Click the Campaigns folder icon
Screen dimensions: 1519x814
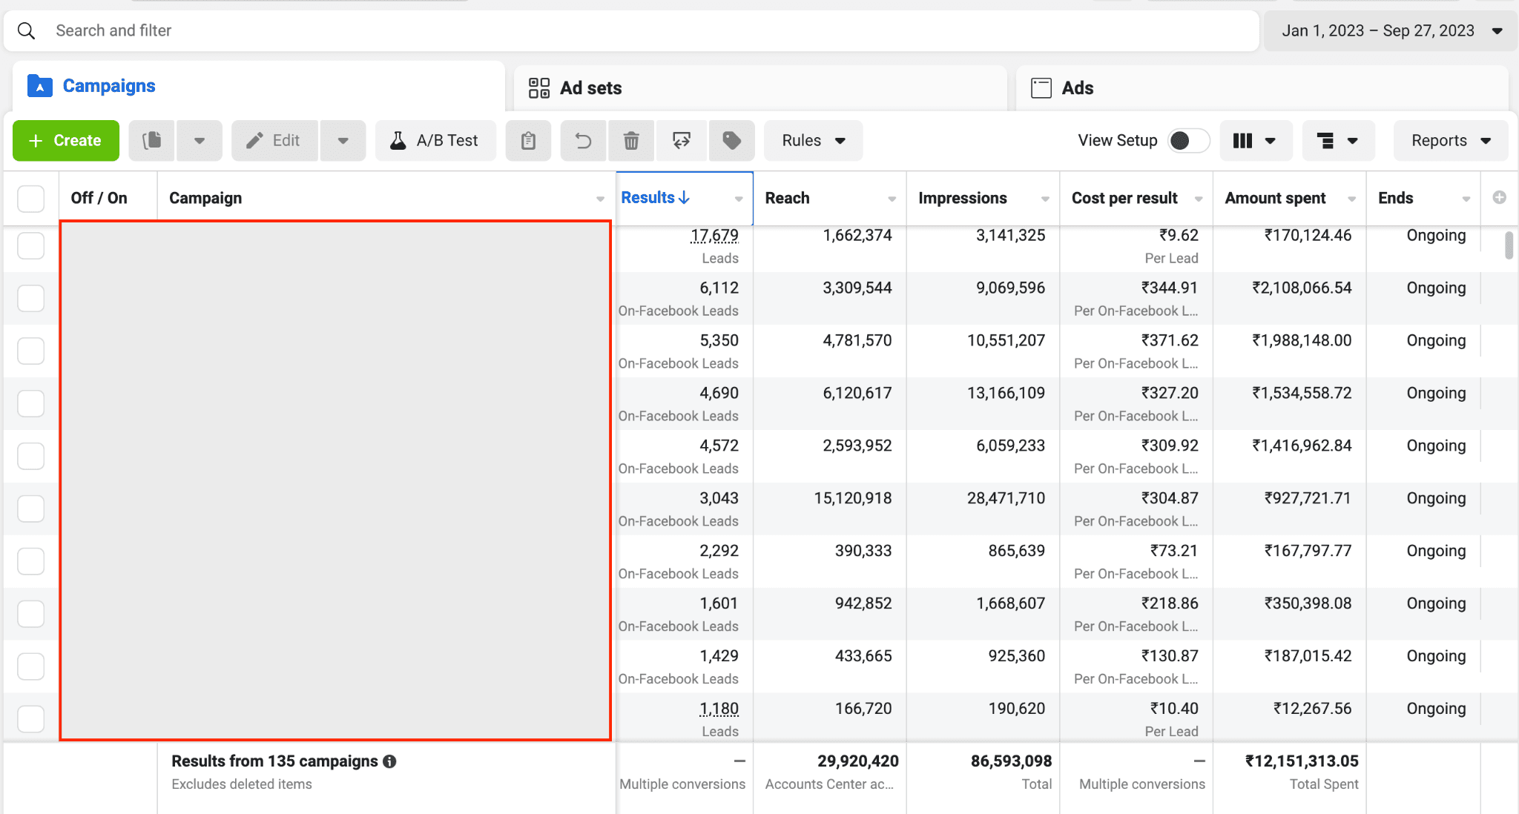(40, 86)
